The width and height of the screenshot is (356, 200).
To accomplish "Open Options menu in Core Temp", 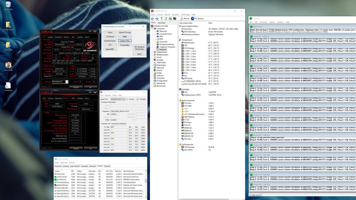I will pyautogui.click(x=108, y=95).
